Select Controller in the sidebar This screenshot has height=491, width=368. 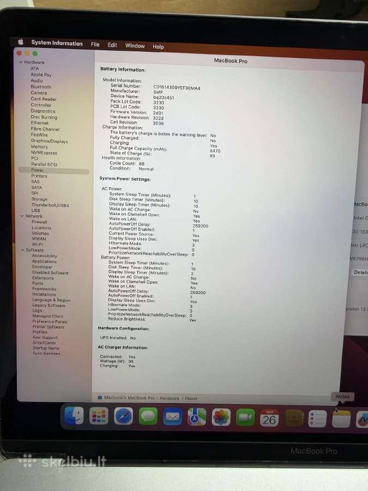41,105
